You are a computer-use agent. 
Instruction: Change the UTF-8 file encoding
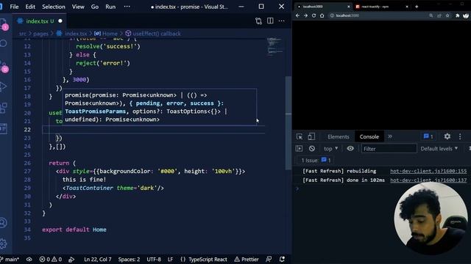pyautogui.click(x=154, y=259)
